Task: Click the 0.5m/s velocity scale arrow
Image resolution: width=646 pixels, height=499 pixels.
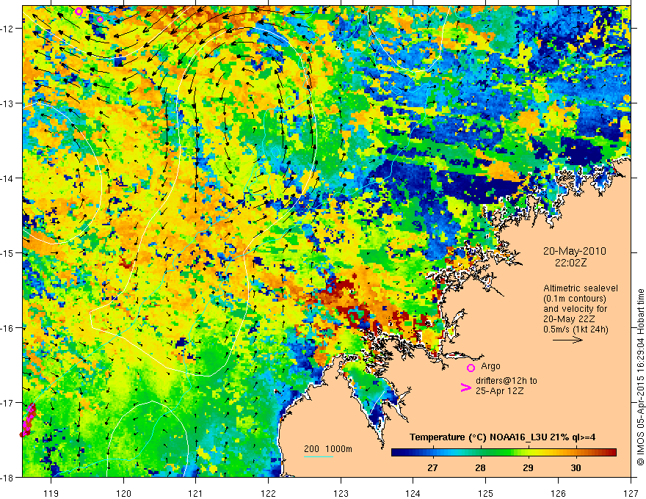Action: coord(567,340)
